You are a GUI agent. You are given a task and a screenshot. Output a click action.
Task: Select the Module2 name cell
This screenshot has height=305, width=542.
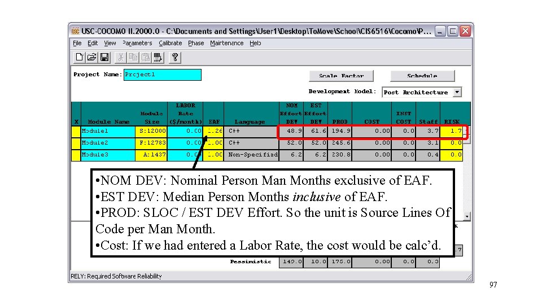coord(108,143)
